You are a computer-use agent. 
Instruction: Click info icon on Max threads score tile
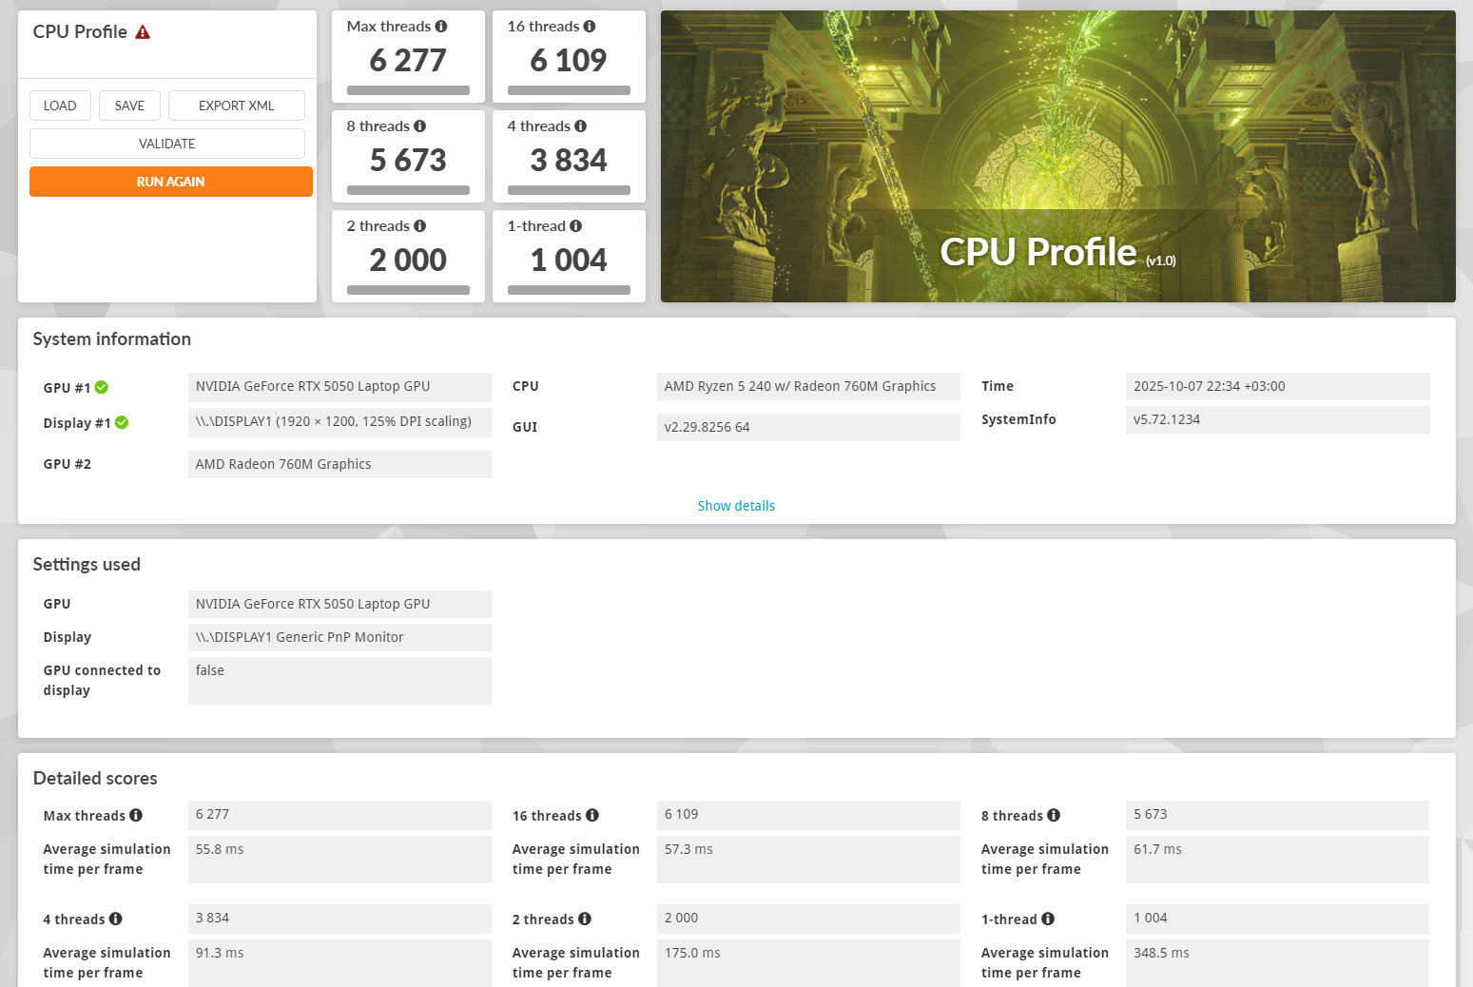441,27
